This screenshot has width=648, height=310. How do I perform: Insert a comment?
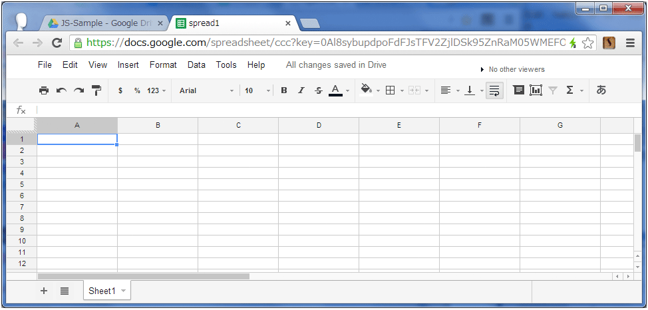click(519, 90)
